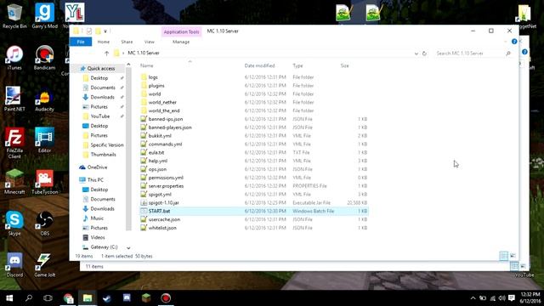This screenshot has height=306, width=544.
Task: Open volume control in system tray
Action: click(x=501, y=298)
